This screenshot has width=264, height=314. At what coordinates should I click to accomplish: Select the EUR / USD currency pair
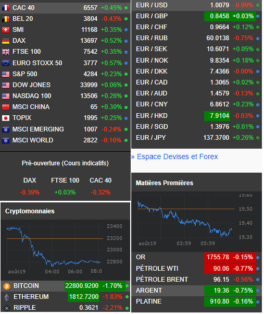click(152, 5)
